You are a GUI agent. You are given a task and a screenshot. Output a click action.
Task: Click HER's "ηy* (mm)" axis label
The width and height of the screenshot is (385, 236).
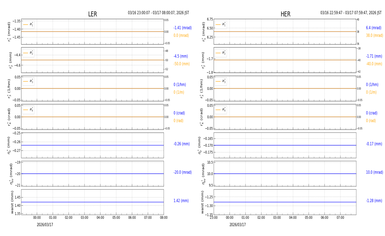pos(200,145)
